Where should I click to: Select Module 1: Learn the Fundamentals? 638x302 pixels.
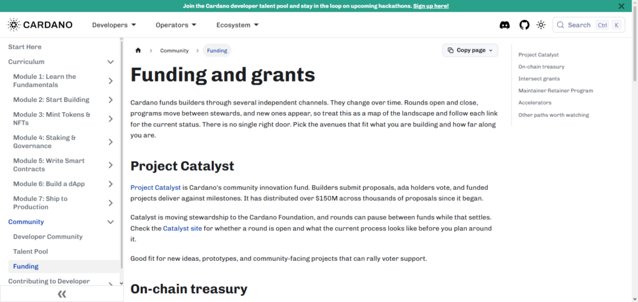click(x=44, y=81)
